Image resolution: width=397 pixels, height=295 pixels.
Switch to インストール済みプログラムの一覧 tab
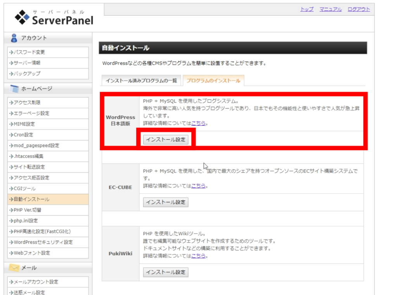(141, 81)
